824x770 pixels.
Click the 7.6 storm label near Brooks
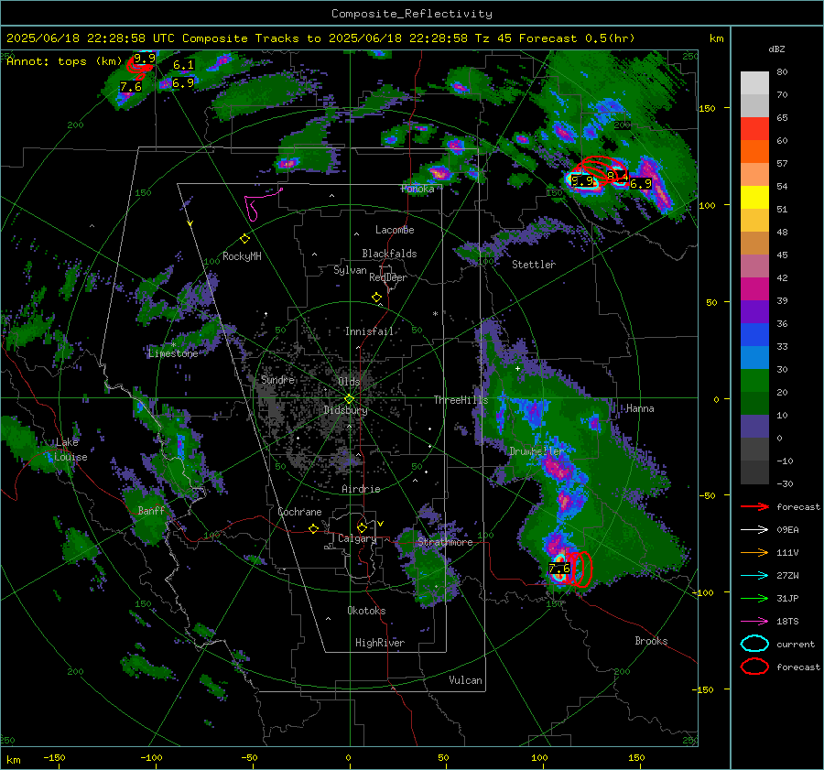tap(559, 569)
